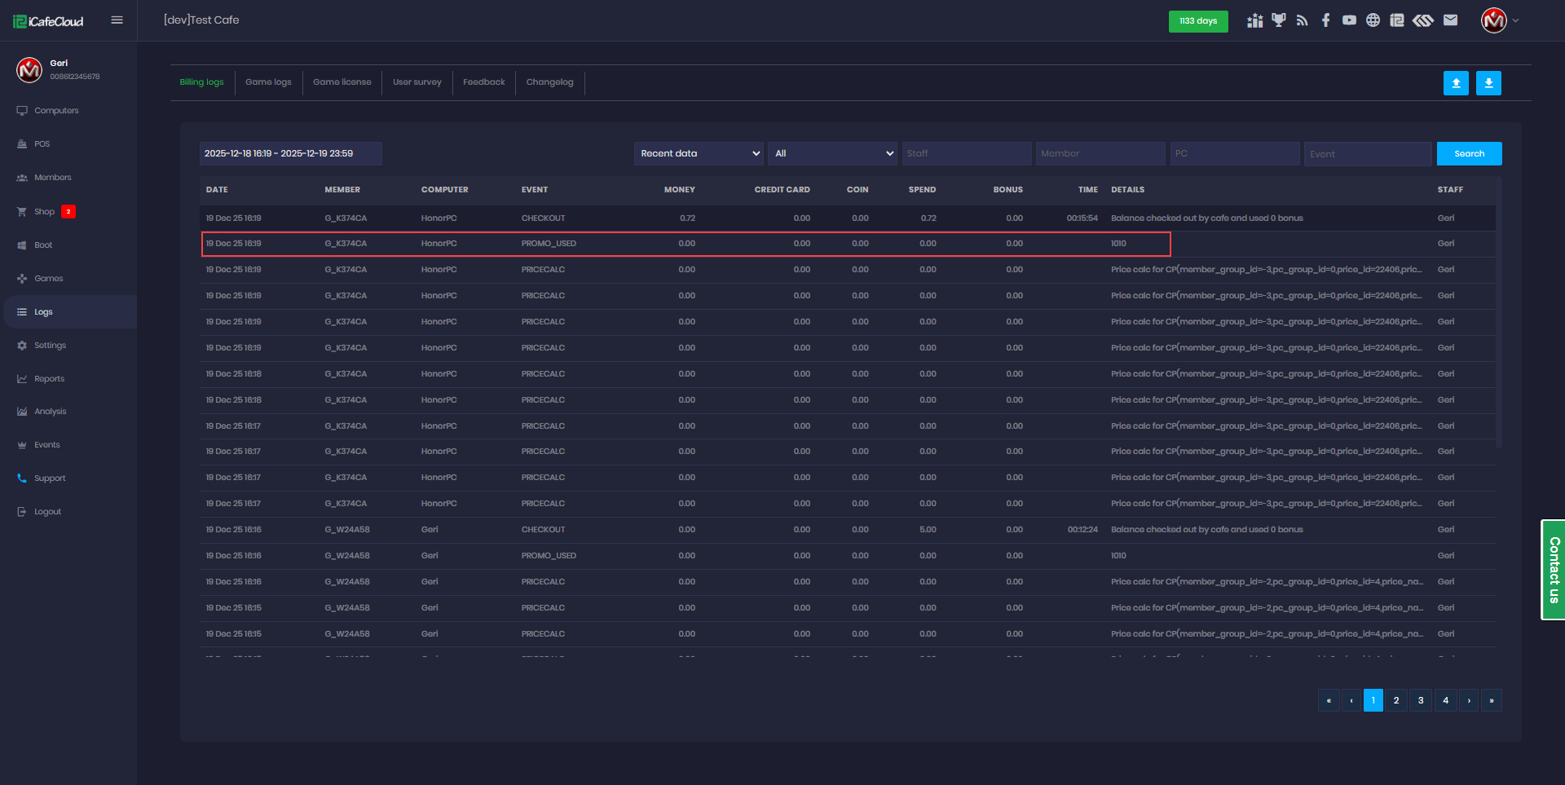Screen dimensions: 1565x785
Task: Open the All event type dropdown
Action: (832, 153)
